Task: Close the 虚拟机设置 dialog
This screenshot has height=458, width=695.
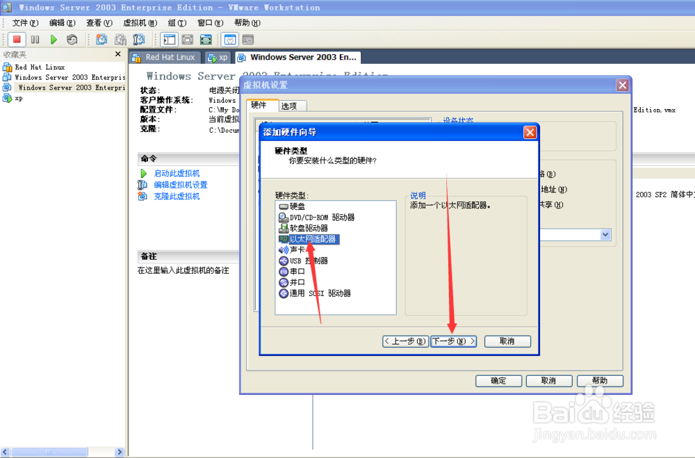Action: tap(622, 85)
